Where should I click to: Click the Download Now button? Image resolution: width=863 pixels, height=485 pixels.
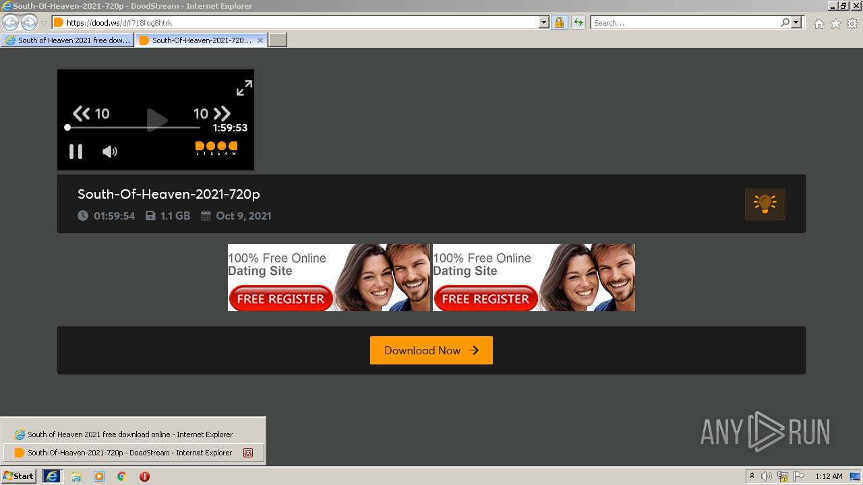[x=431, y=350]
